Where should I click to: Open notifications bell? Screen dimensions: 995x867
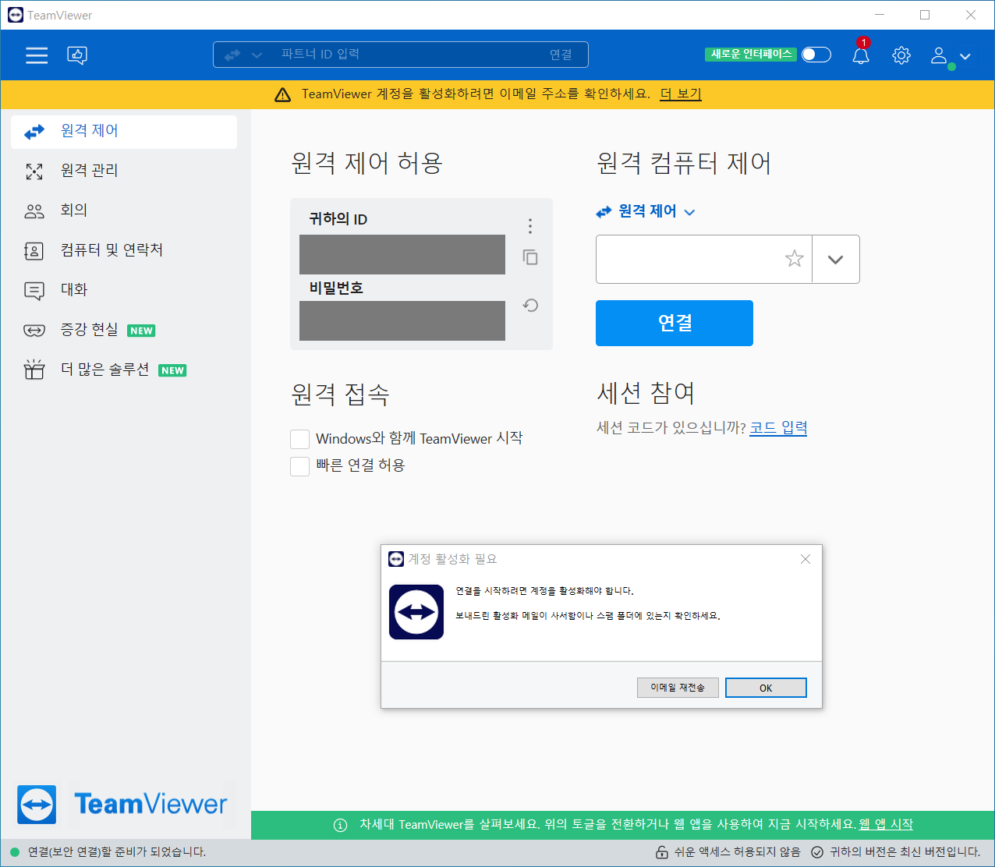click(x=860, y=55)
